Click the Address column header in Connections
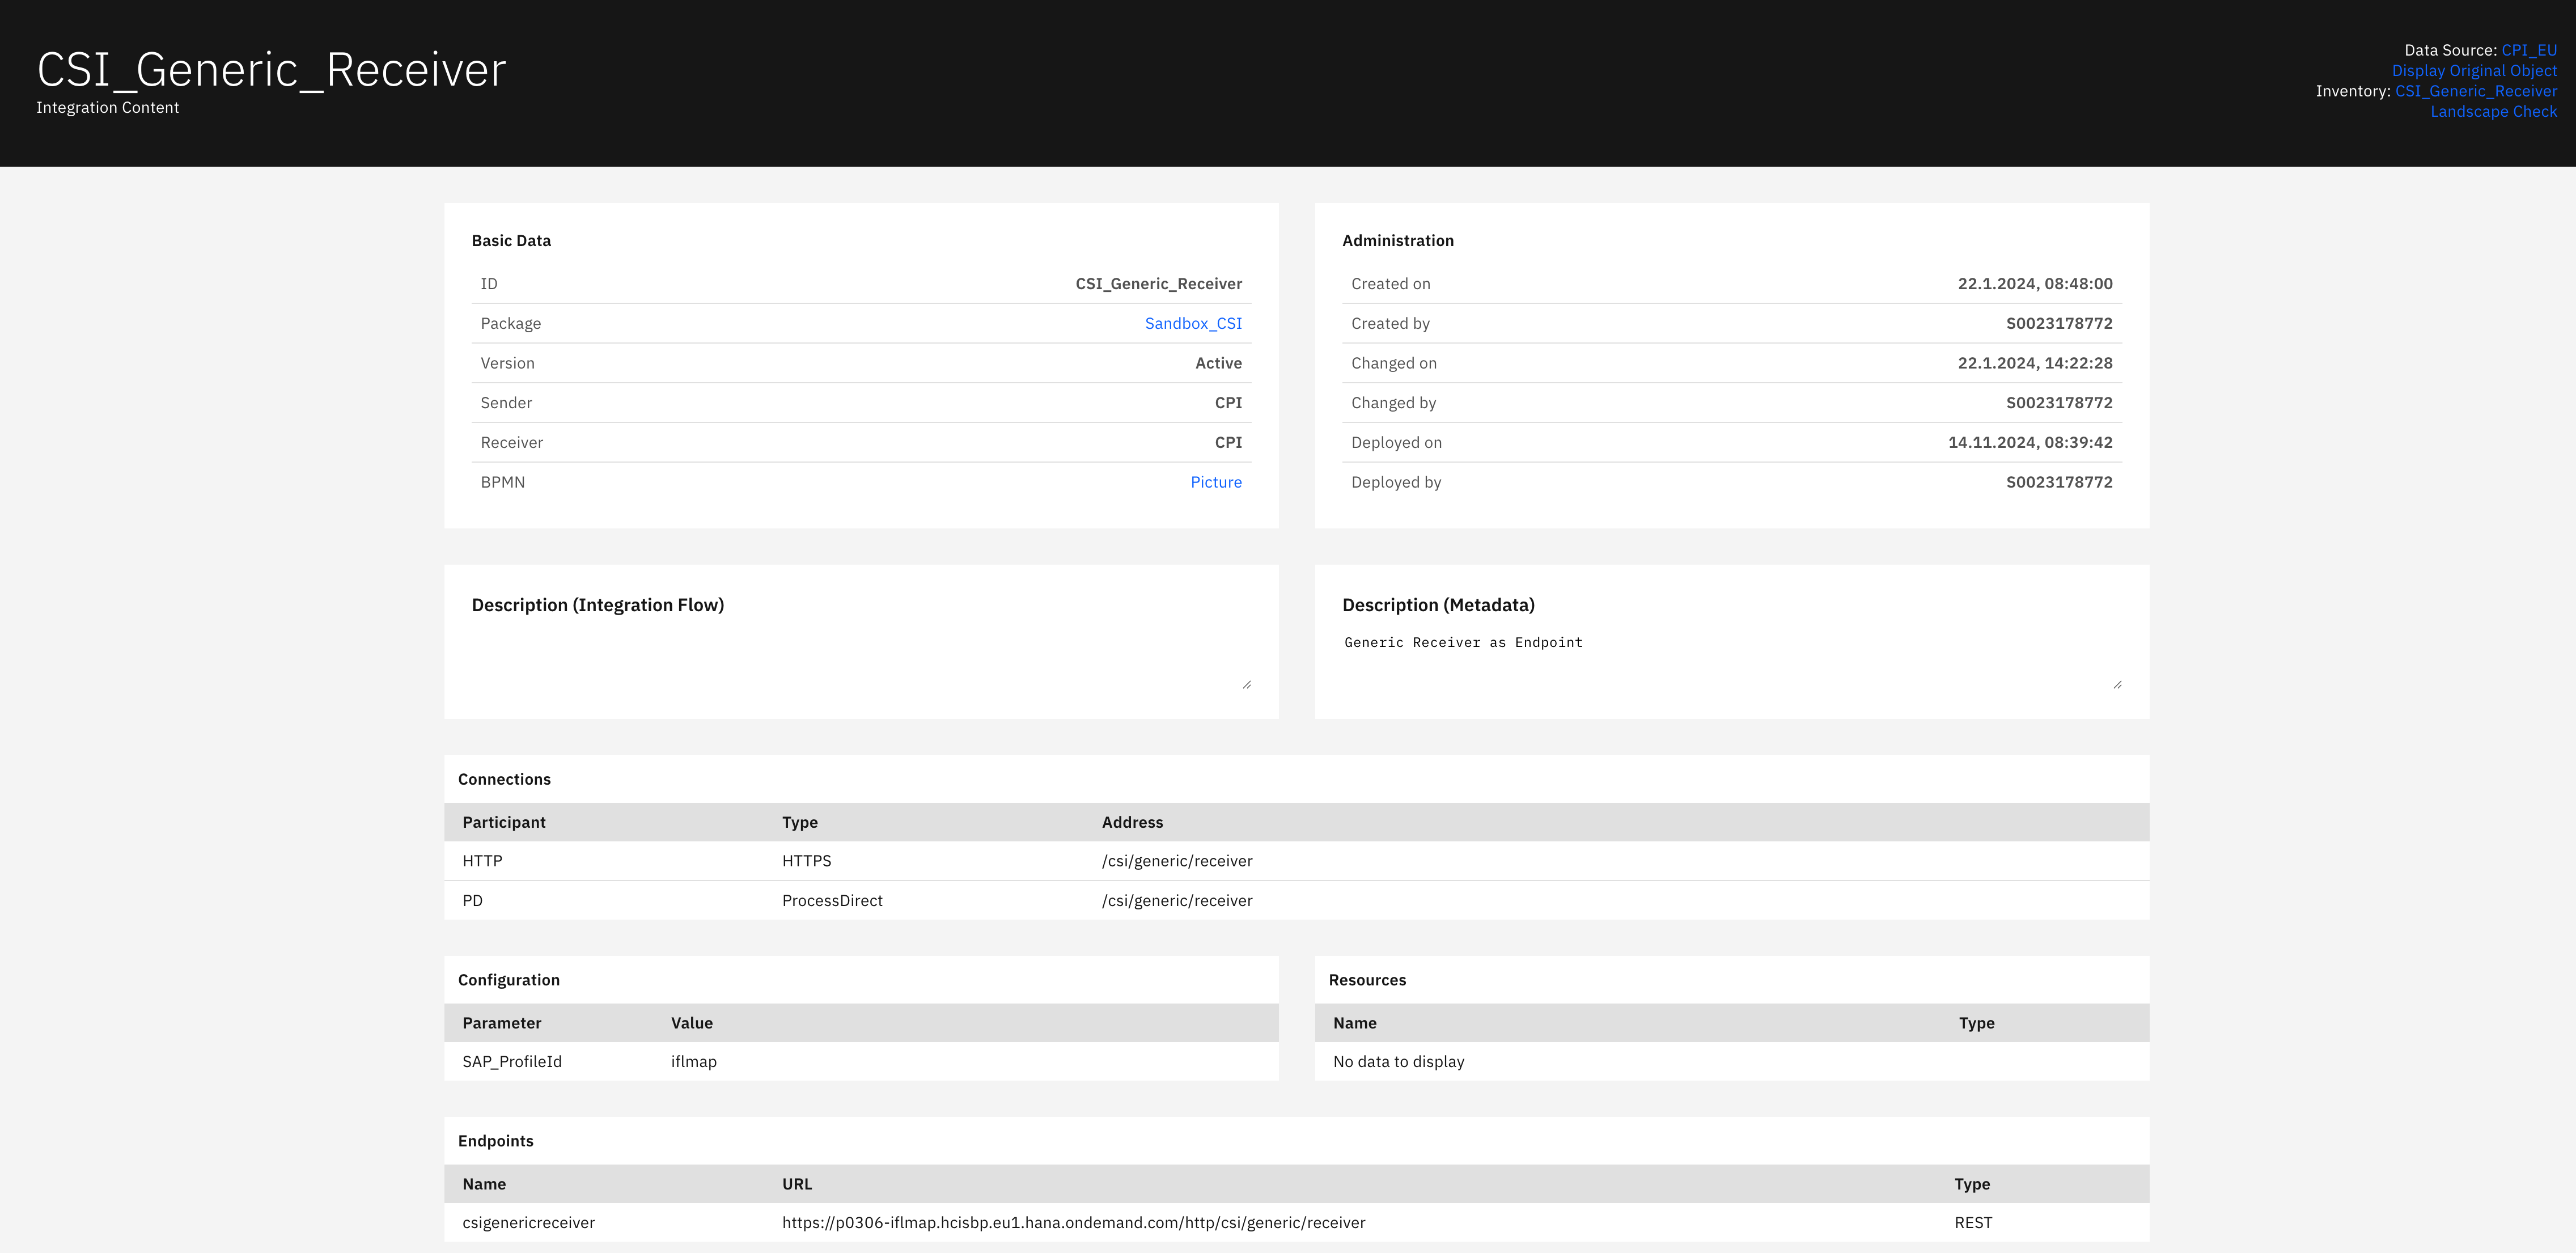The width and height of the screenshot is (2576, 1253). point(1132,822)
